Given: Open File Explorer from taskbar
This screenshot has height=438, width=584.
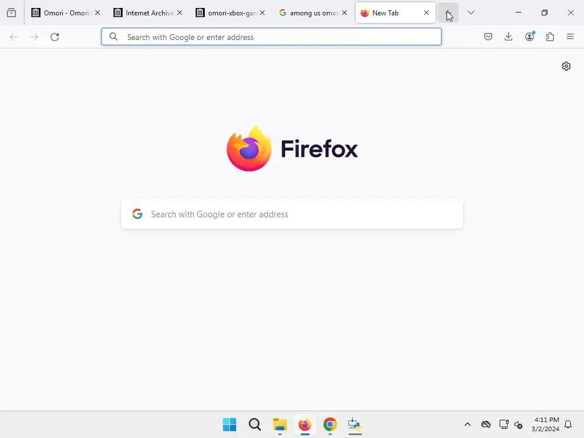Looking at the screenshot, I should tap(279, 424).
